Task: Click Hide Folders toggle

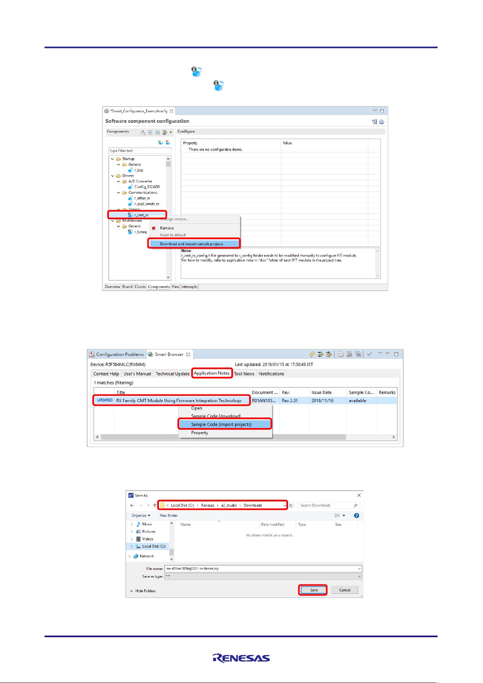Action: tap(143, 591)
